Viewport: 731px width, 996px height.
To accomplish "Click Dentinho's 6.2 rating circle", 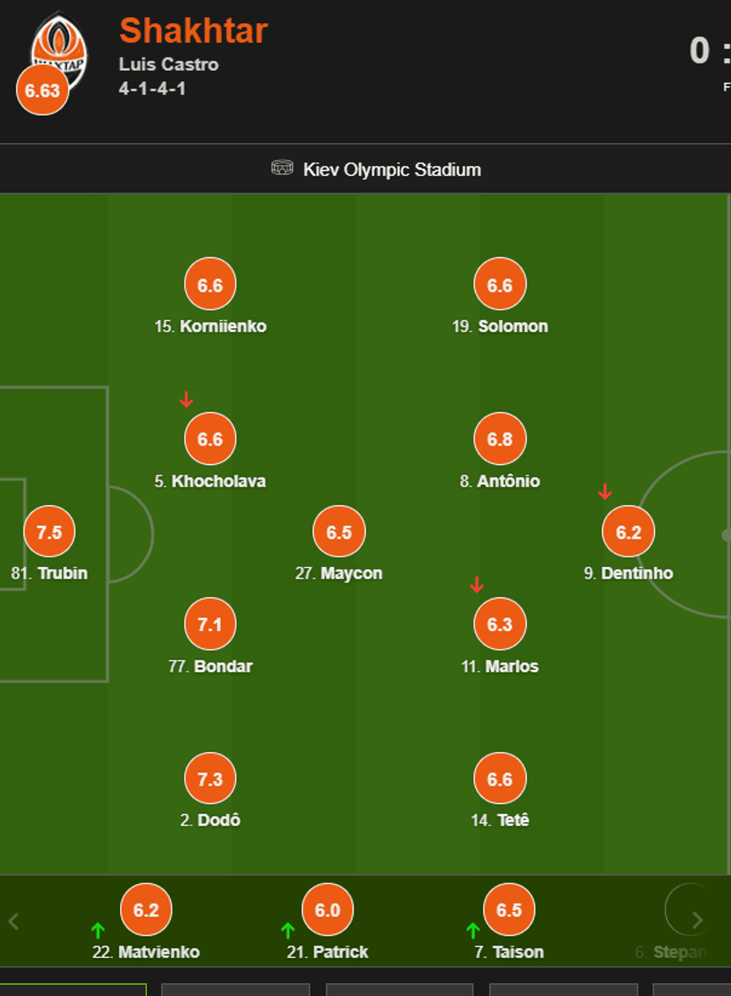I will coord(628,532).
